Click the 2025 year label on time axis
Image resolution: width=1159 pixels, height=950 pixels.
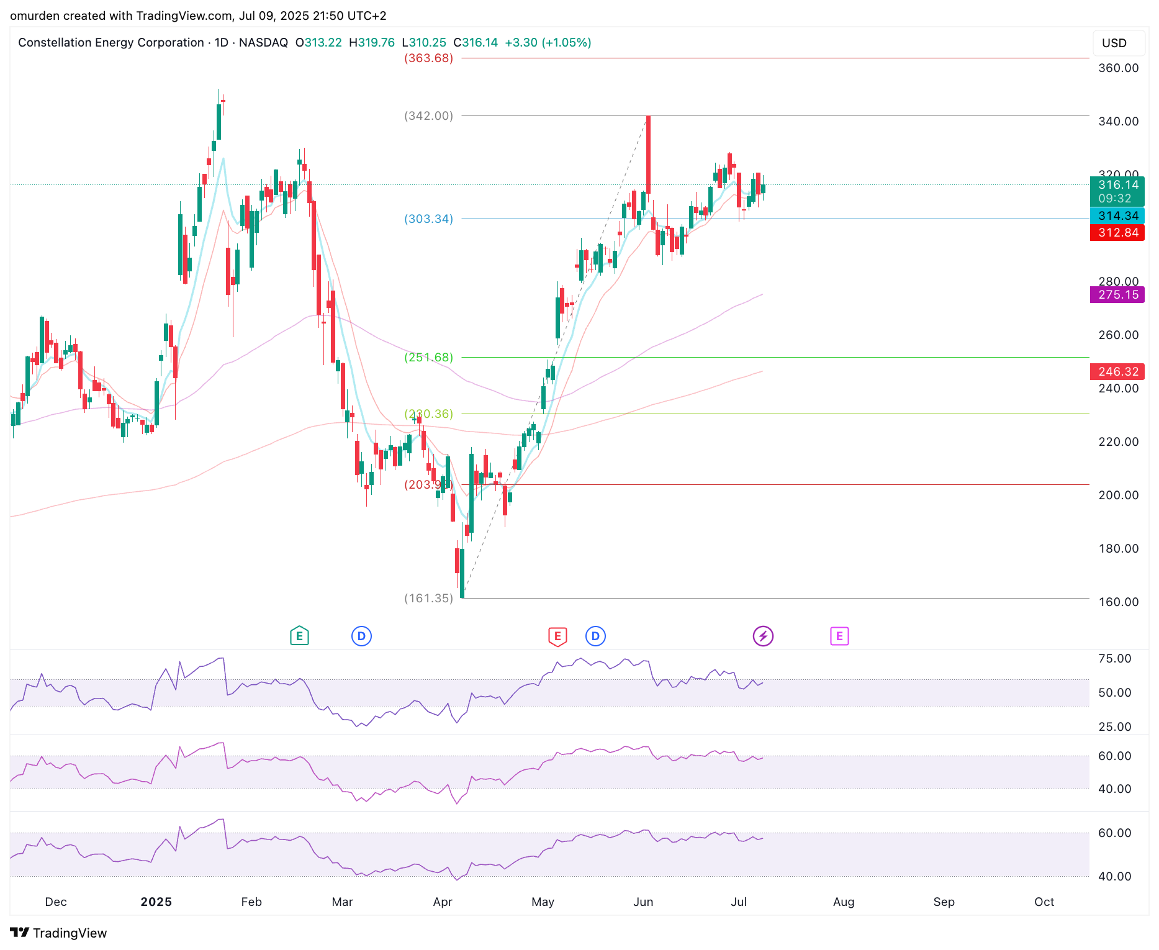coord(156,902)
